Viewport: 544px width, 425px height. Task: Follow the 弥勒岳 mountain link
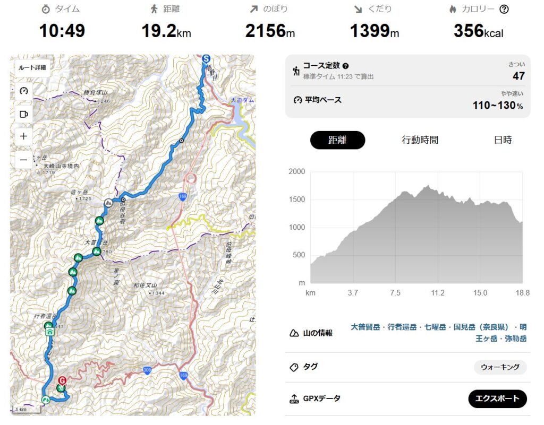[x=515, y=338]
